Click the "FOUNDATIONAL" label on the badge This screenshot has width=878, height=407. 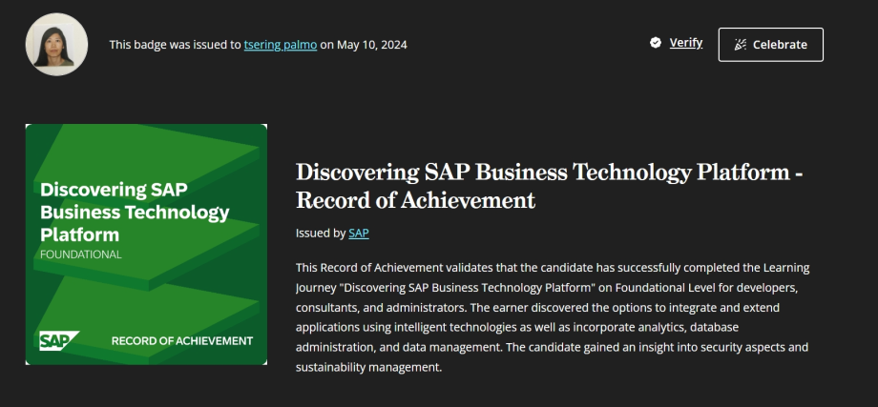81,254
